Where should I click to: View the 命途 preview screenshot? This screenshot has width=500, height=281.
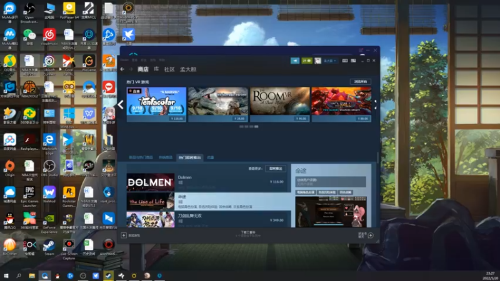[331, 212]
